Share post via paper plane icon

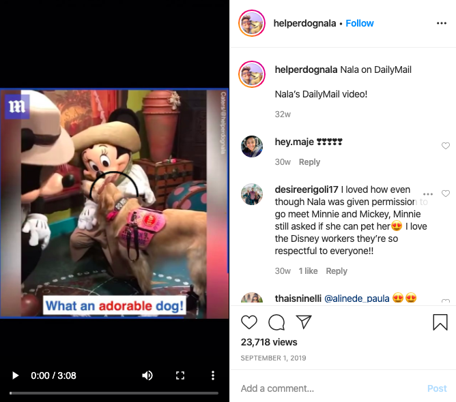[x=304, y=322]
